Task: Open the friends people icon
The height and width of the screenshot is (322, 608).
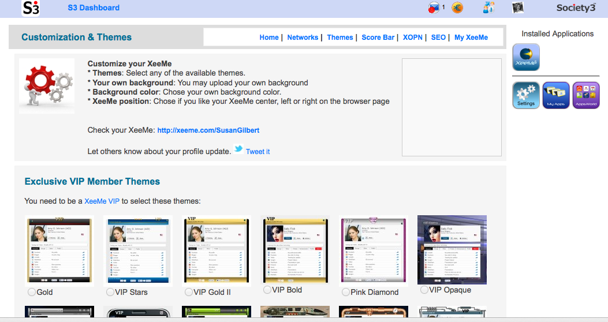Action: (x=488, y=8)
